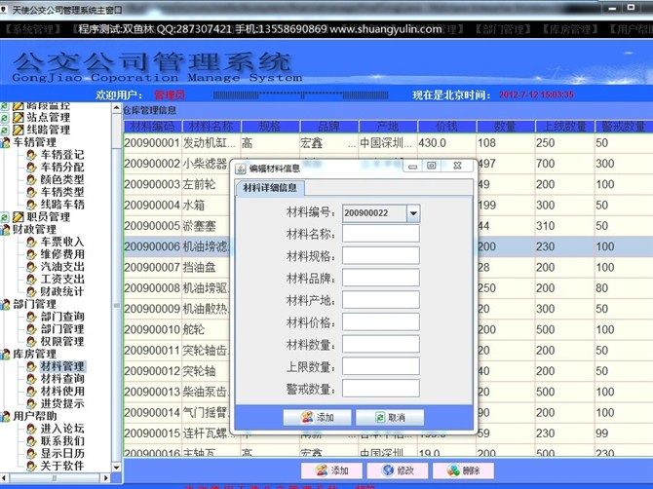This screenshot has height=489, width=653.
Task: Click the 材料使用 tree icon
Action: (x=31, y=392)
